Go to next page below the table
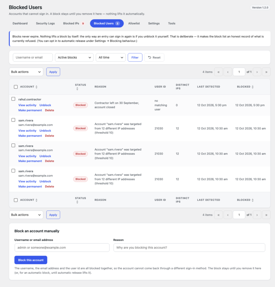 [x=257, y=215]
